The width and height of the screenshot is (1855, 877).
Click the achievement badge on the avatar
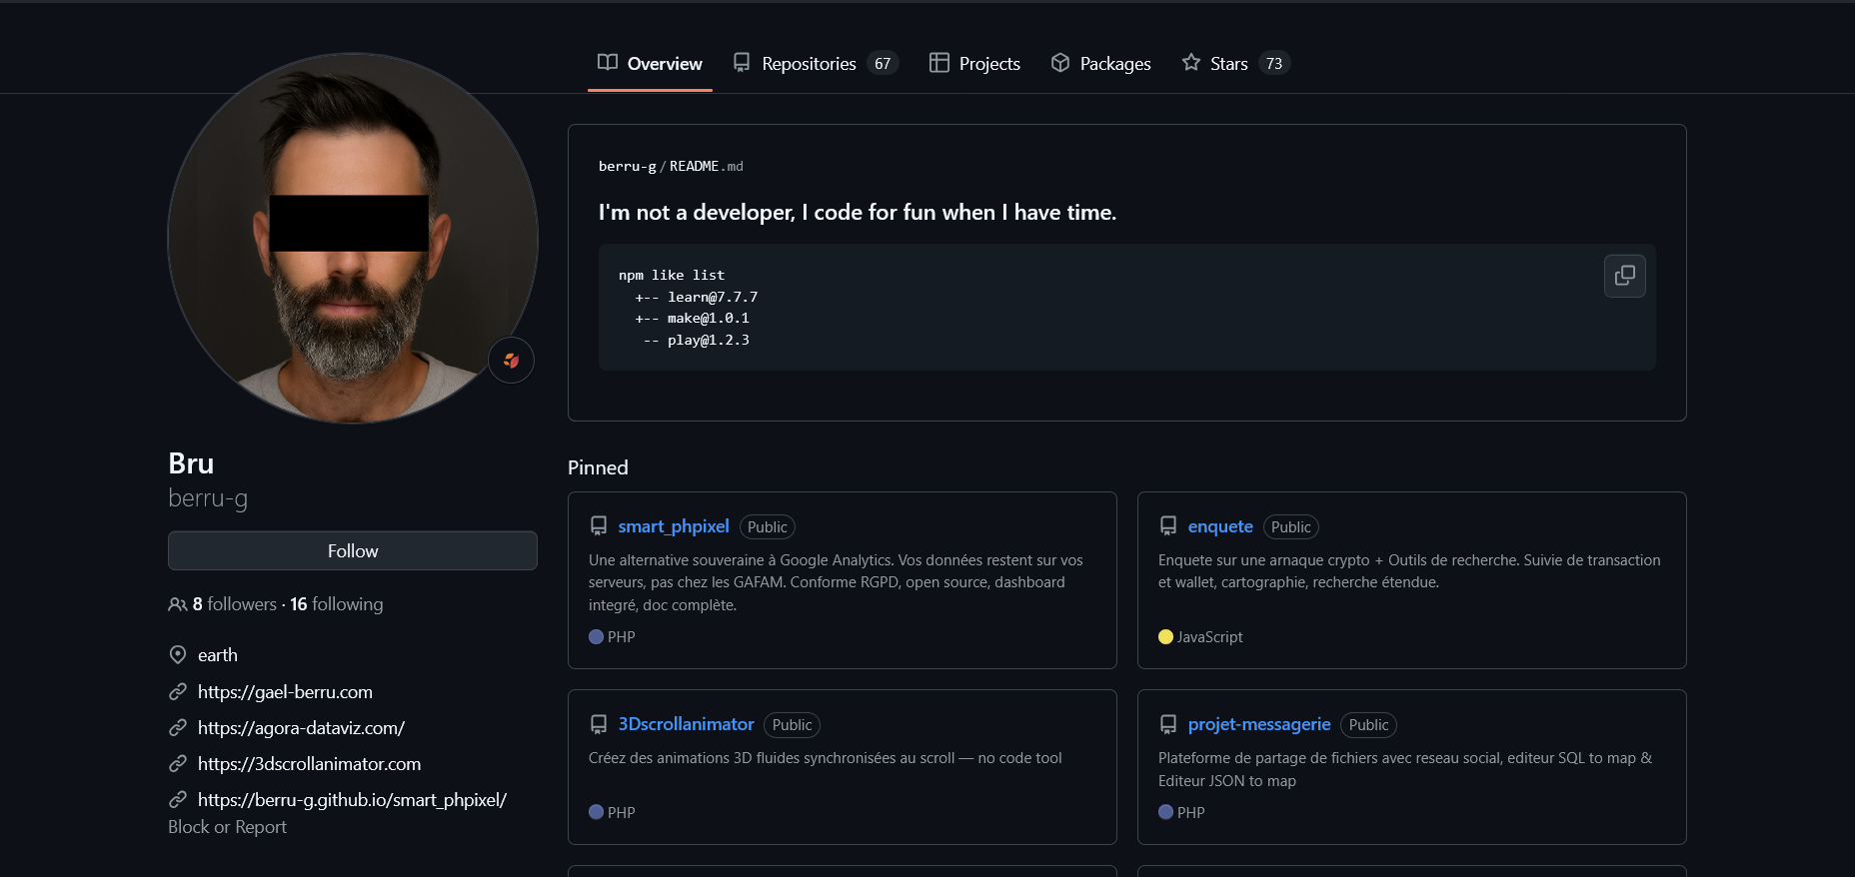click(511, 361)
